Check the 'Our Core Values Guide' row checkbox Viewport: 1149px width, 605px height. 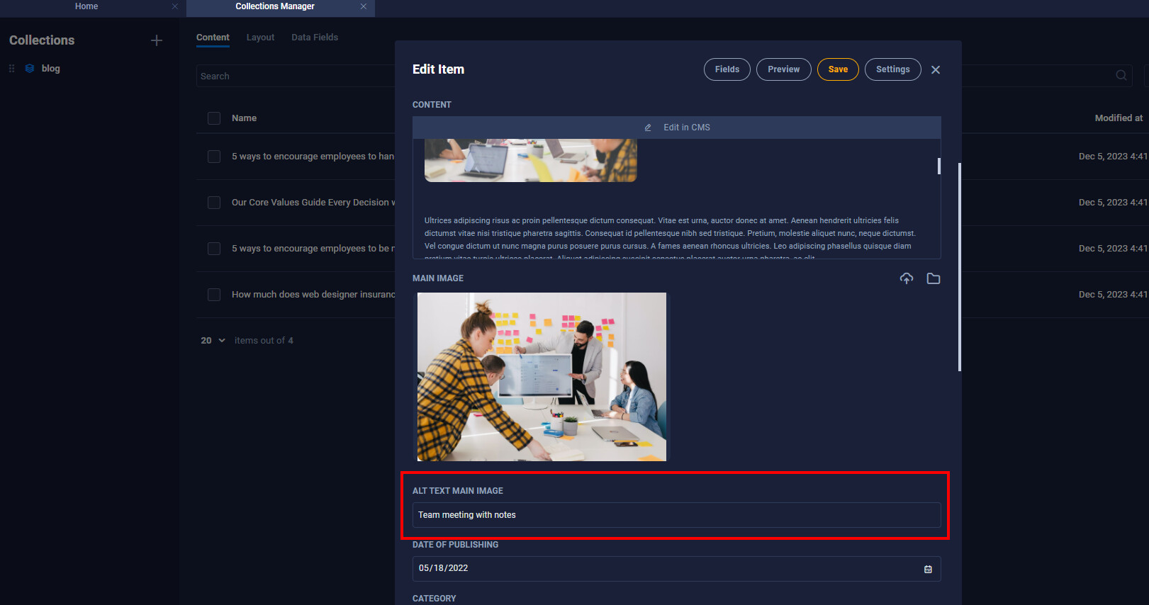coord(214,203)
